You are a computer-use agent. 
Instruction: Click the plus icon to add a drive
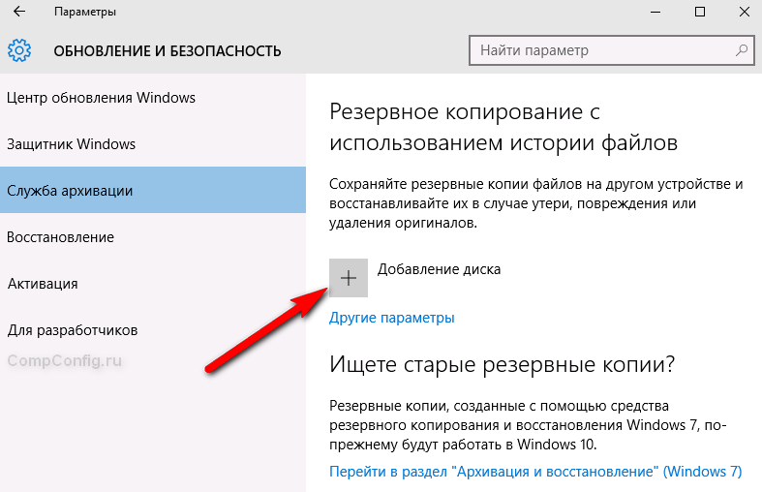tap(349, 277)
